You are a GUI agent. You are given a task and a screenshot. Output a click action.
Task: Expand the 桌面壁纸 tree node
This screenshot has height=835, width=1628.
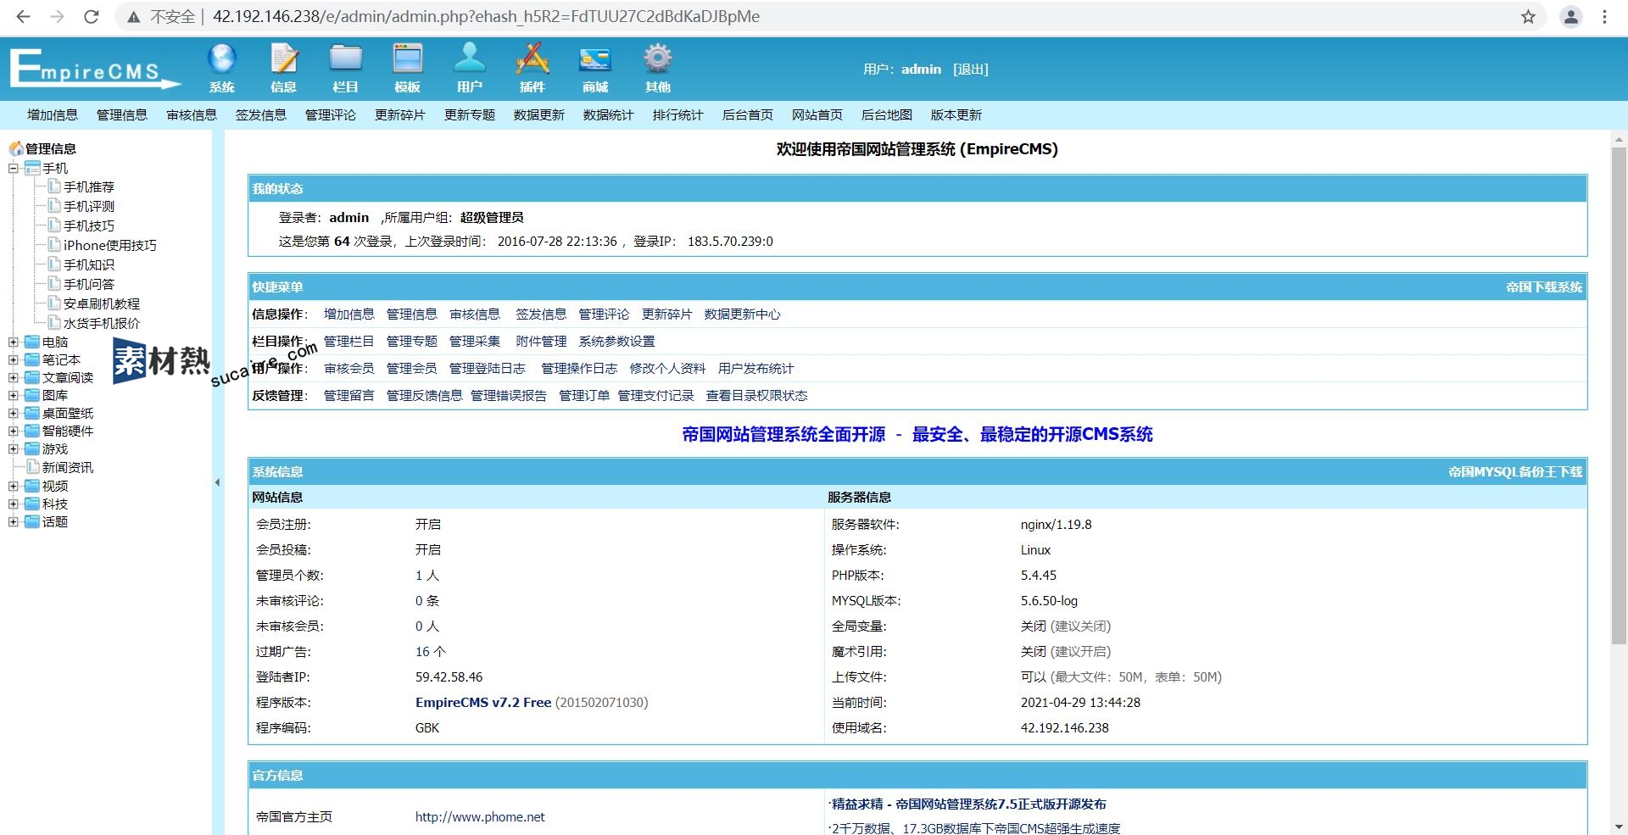point(13,414)
